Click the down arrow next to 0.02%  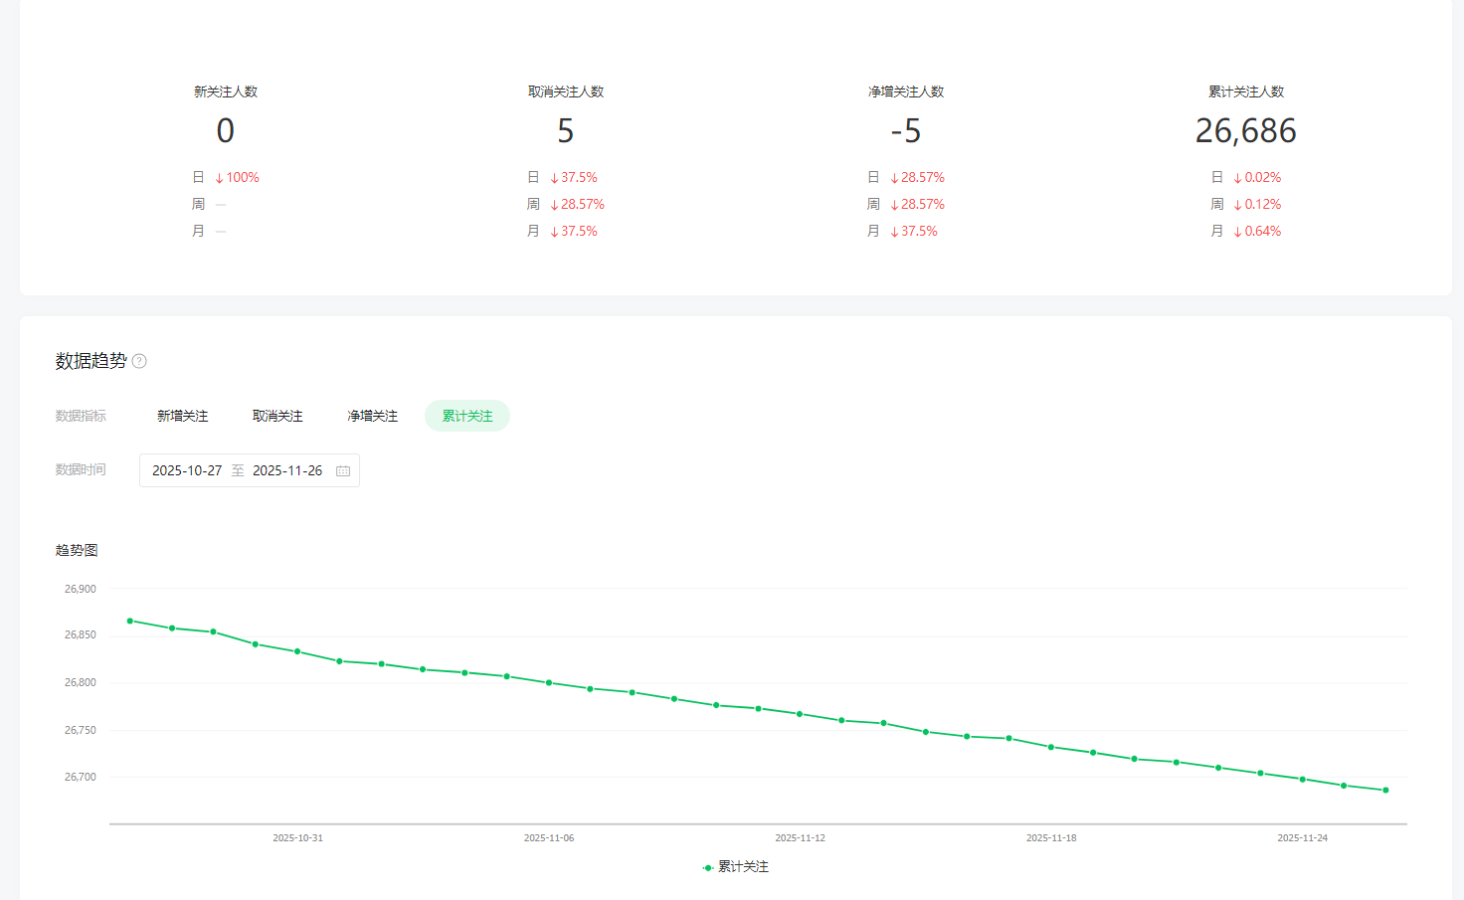(x=1237, y=178)
